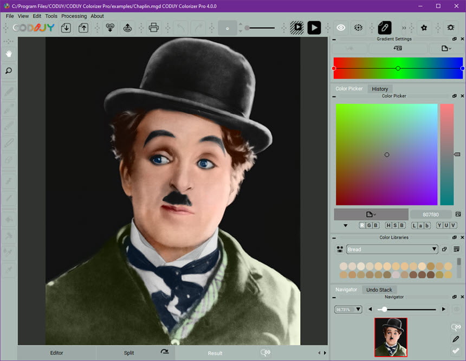Open the Bread color library dropdown
Viewport: 466px width, 361px height.
coord(392,249)
